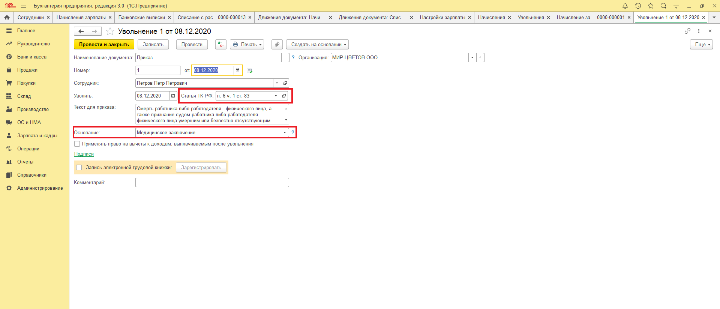
Task: Click the paperclip attachments icon
Action: point(277,44)
